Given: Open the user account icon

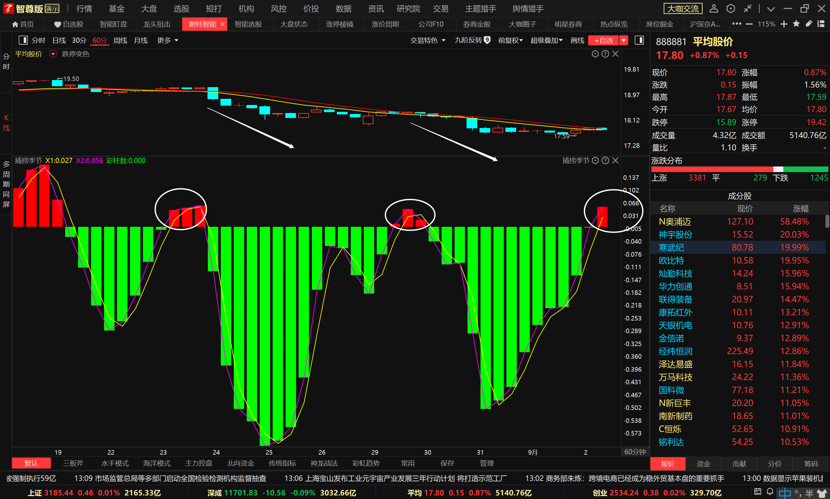Looking at the screenshot, I should [714, 8].
